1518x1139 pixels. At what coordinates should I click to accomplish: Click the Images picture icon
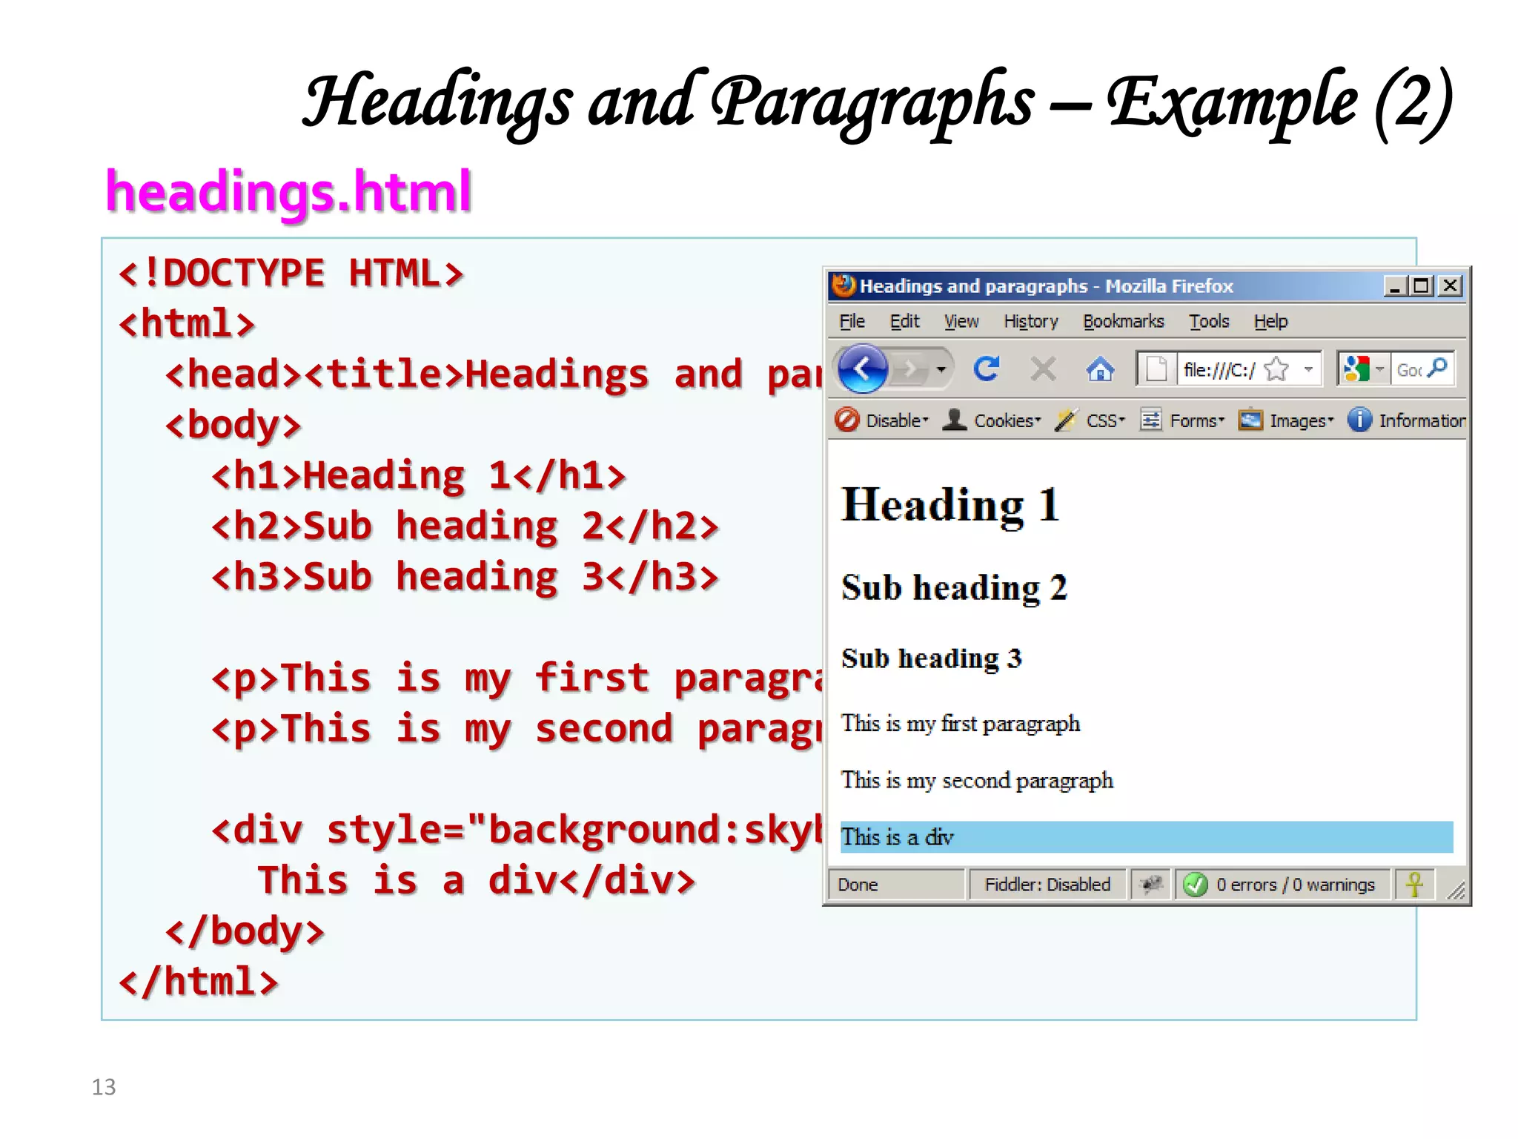point(1251,420)
